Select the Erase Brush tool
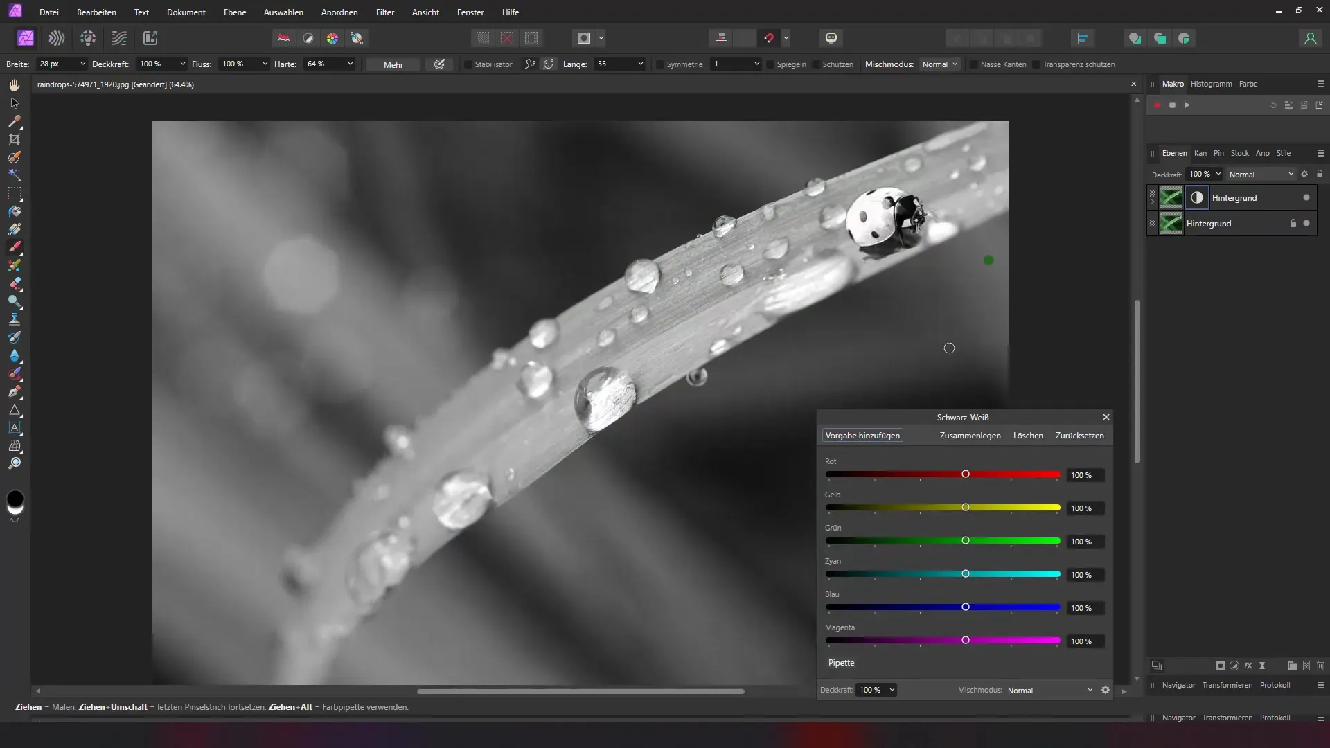The height and width of the screenshot is (748, 1330). click(x=15, y=283)
